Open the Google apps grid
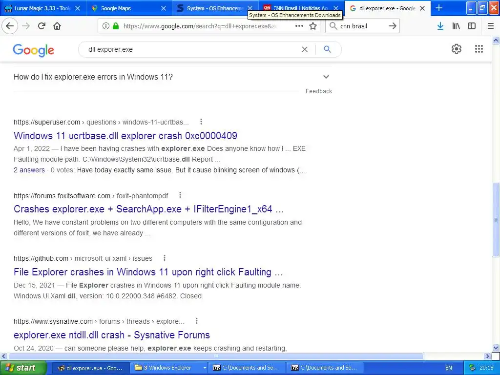 [479, 49]
